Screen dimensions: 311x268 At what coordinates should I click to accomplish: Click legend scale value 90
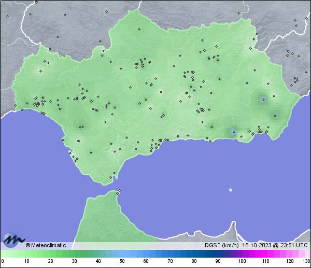point(218,261)
